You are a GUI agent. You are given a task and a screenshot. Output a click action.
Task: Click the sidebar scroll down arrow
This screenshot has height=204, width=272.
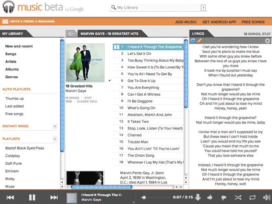coord(62,187)
